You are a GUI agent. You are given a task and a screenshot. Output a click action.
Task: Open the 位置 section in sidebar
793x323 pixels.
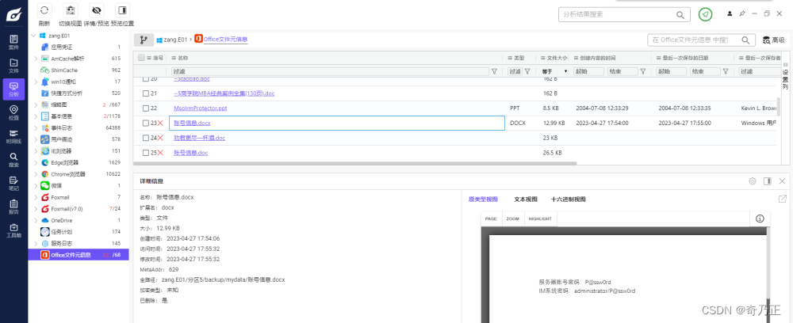13,112
